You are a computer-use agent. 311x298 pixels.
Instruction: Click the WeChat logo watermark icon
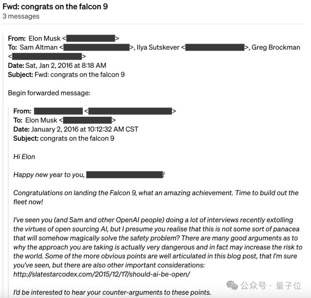pyautogui.click(x=232, y=285)
